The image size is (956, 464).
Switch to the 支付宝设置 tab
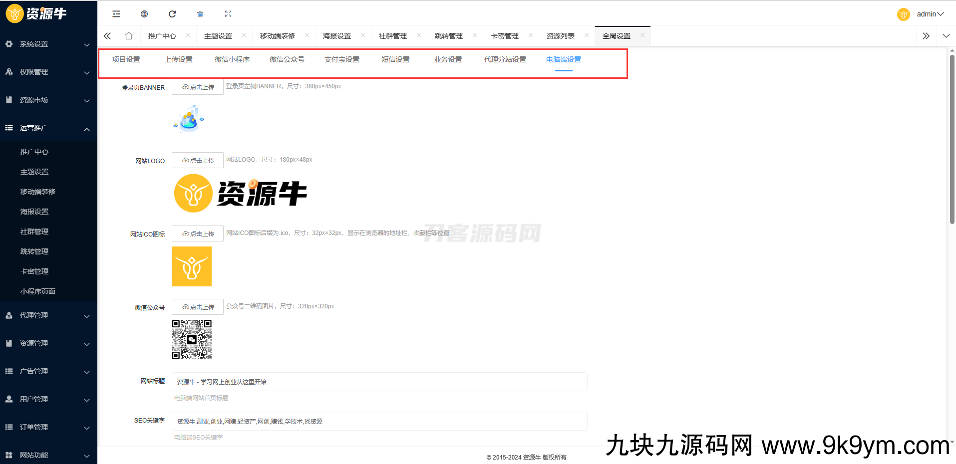pyautogui.click(x=341, y=59)
